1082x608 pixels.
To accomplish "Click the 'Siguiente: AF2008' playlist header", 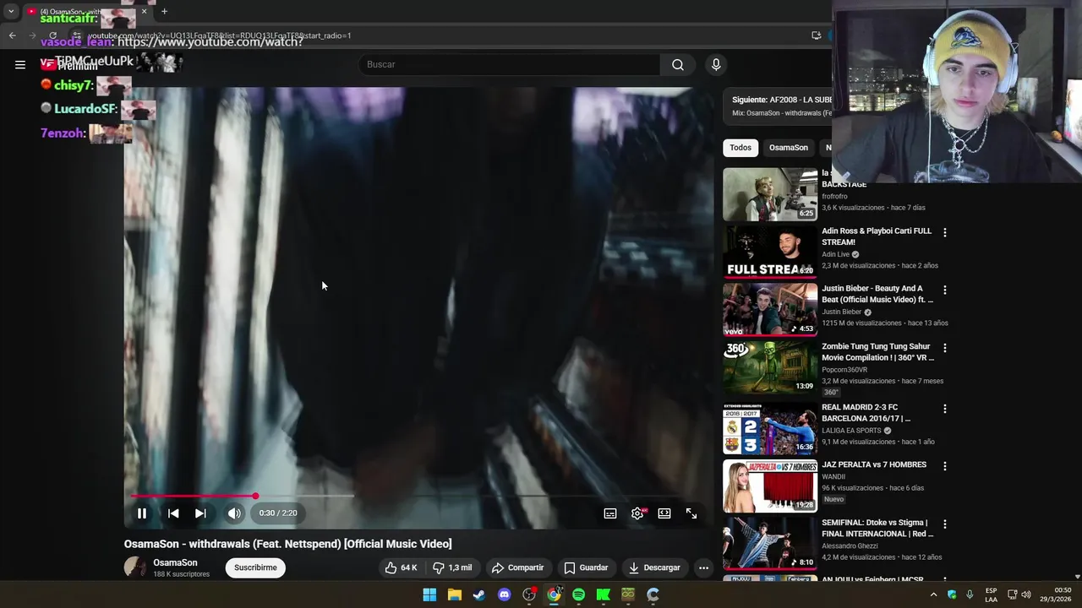I will (x=782, y=100).
